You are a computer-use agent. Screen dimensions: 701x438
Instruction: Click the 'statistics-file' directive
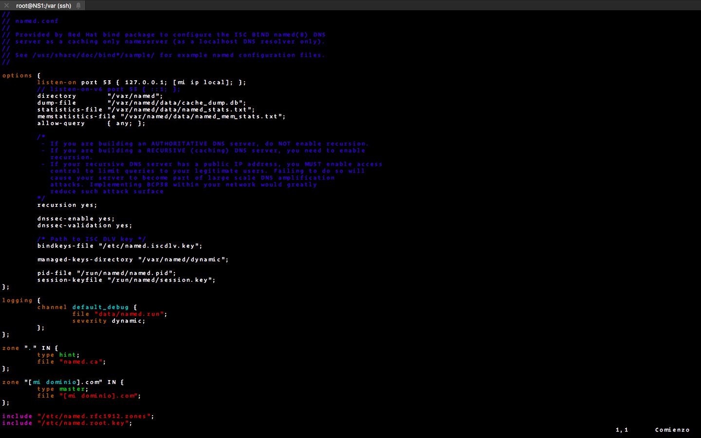tap(70, 109)
